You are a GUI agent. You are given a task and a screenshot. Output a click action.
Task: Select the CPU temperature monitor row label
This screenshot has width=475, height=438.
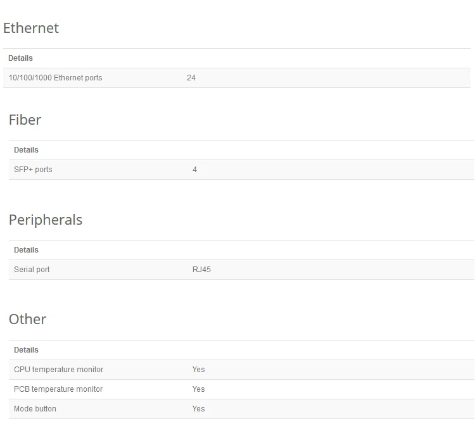(x=59, y=370)
